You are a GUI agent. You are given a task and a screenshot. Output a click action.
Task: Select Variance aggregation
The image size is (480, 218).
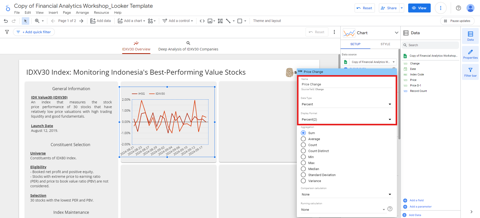point(303,181)
